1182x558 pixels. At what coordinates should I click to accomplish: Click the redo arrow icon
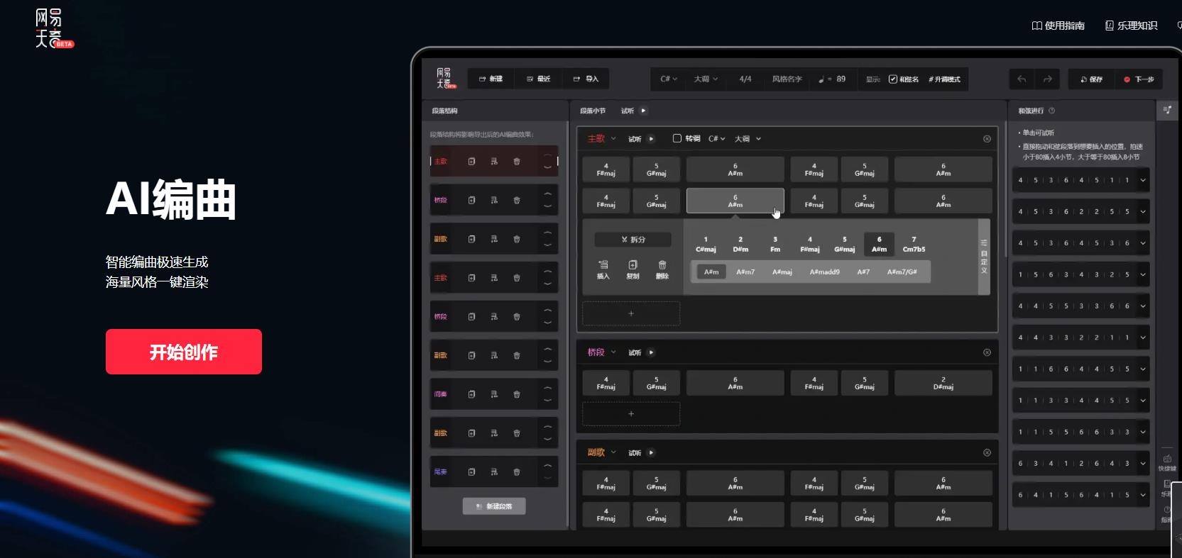(x=1047, y=79)
